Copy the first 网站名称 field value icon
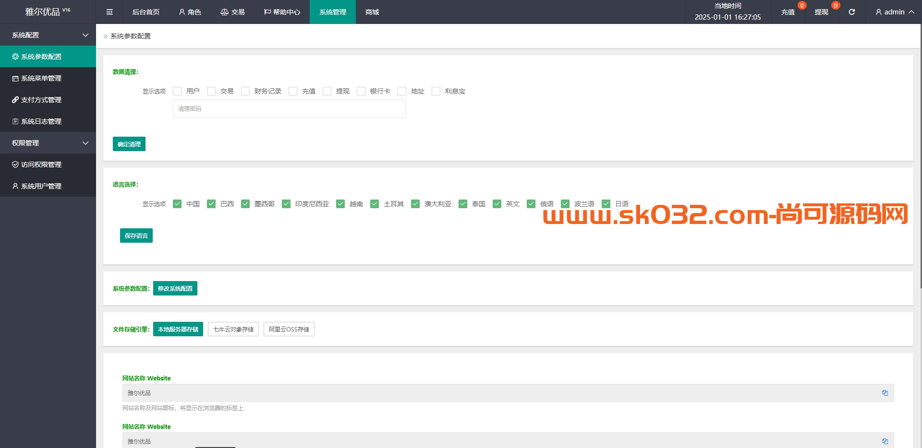 [x=885, y=393]
